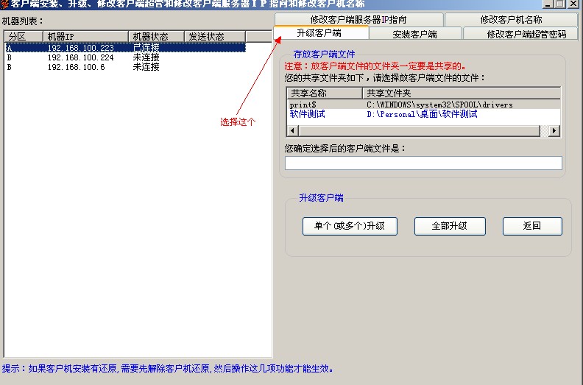Image resolution: width=583 pixels, height=385 pixels.
Task: Go to the 修改客户机名称 tab
Action: coord(512,19)
